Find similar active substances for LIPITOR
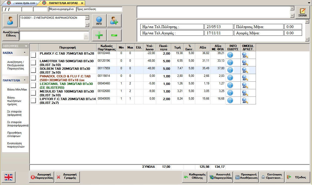Image resolution: width=312 pixels, height=185 pixels. click(245, 101)
